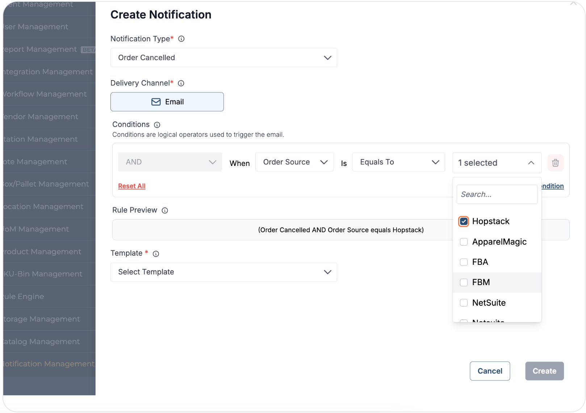Open Rule Engine in the sidebar
Screen dimensions: 586x413
click(24, 296)
